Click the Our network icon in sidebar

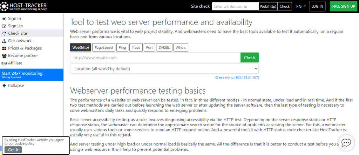pyautogui.click(x=4, y=41)
